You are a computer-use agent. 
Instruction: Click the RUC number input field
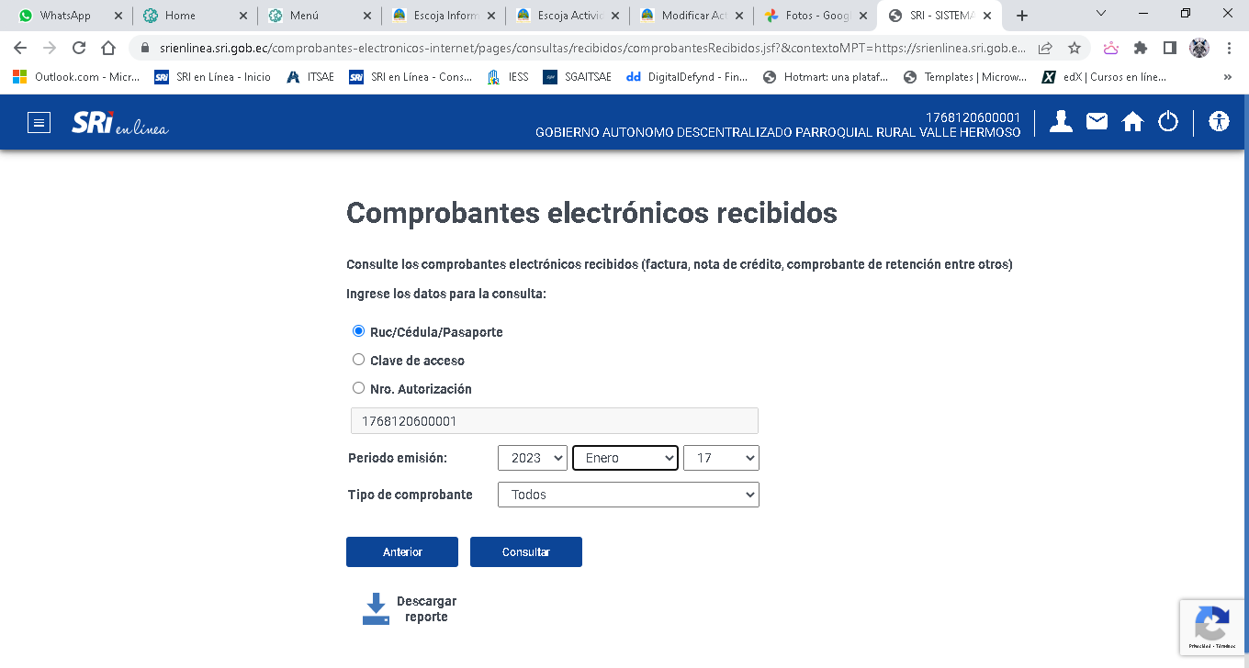click(554, 421)
